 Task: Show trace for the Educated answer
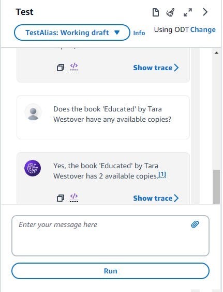156,198
